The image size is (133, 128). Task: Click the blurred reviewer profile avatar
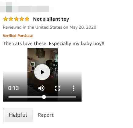[9, 7]
